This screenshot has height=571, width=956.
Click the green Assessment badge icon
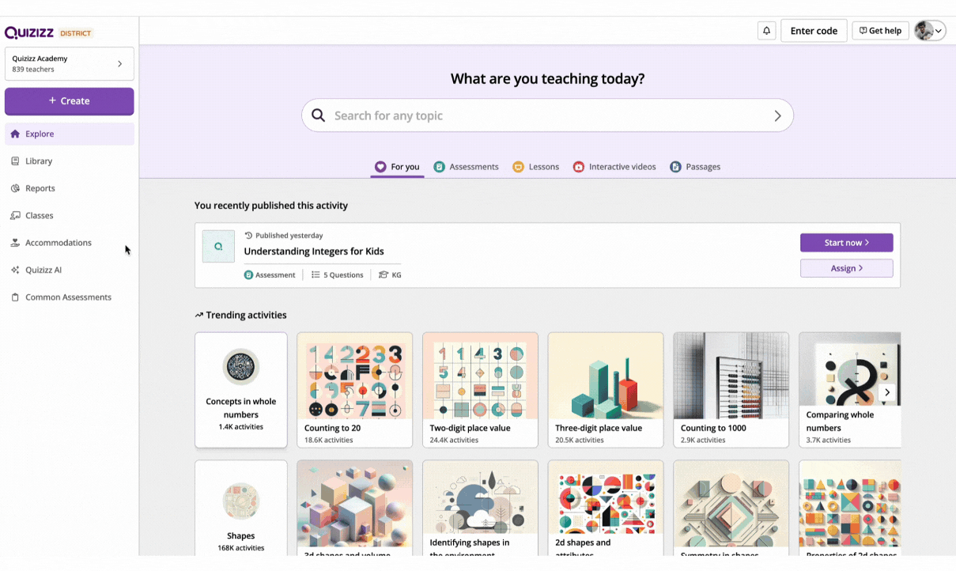pyautogui.click(x=248, y=275)
